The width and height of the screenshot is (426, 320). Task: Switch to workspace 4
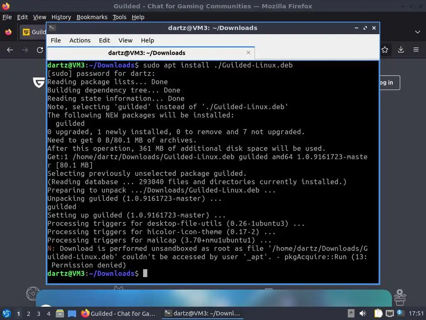[x=49, y=314]
